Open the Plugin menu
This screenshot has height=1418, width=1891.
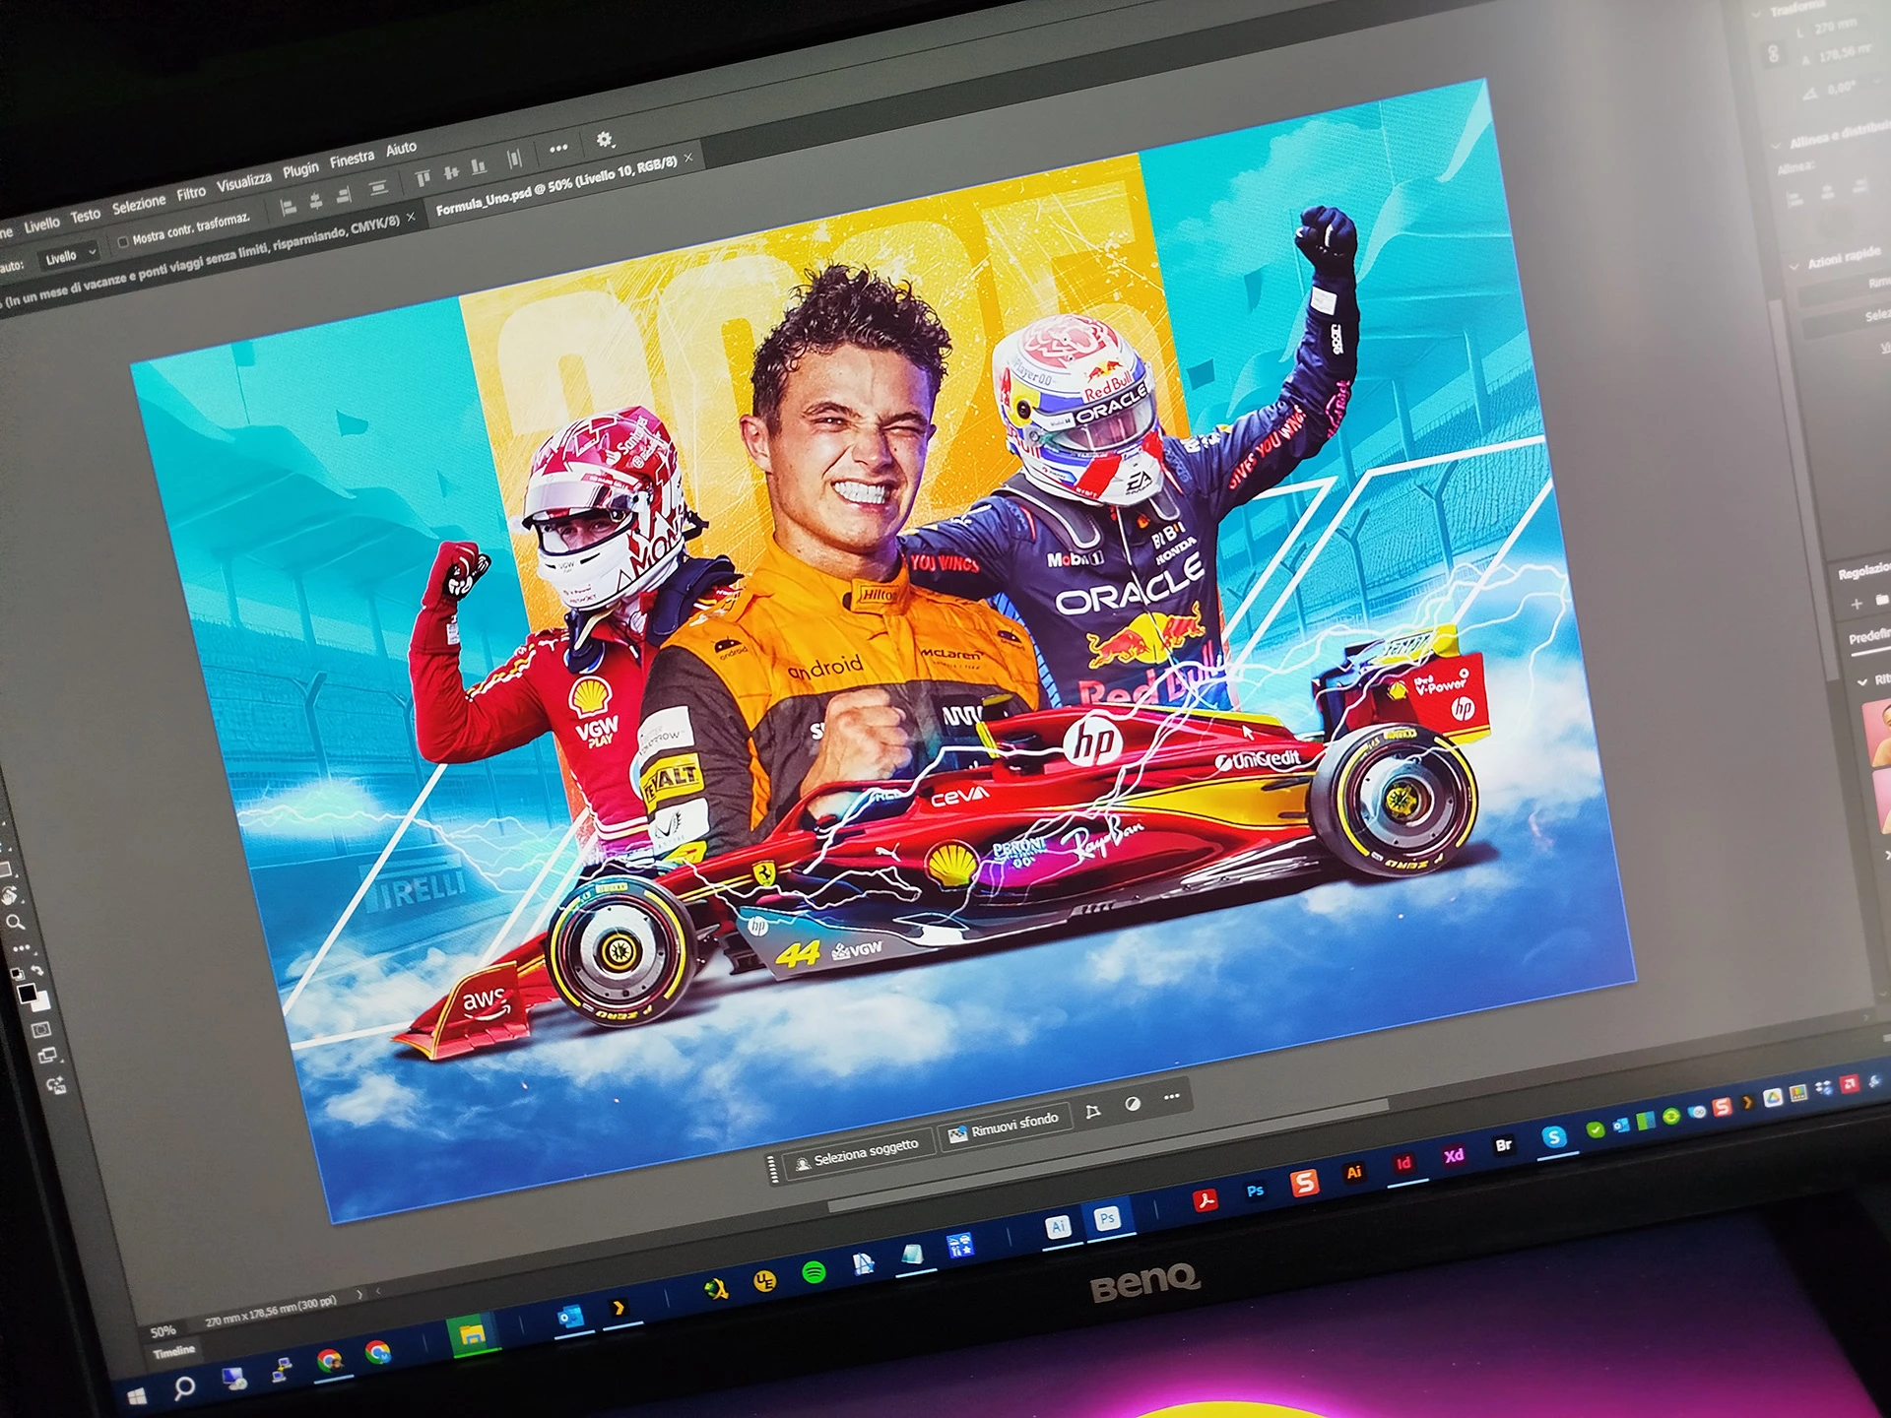click(x=300, y=169)
